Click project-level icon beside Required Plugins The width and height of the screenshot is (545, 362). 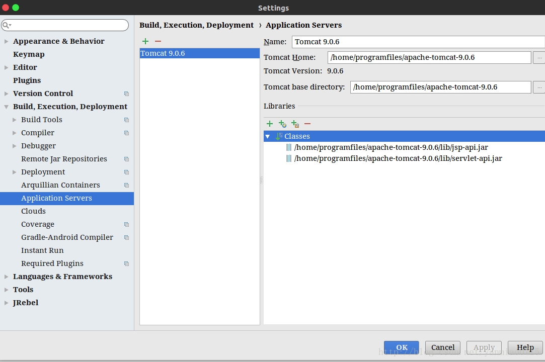point(126,263)
